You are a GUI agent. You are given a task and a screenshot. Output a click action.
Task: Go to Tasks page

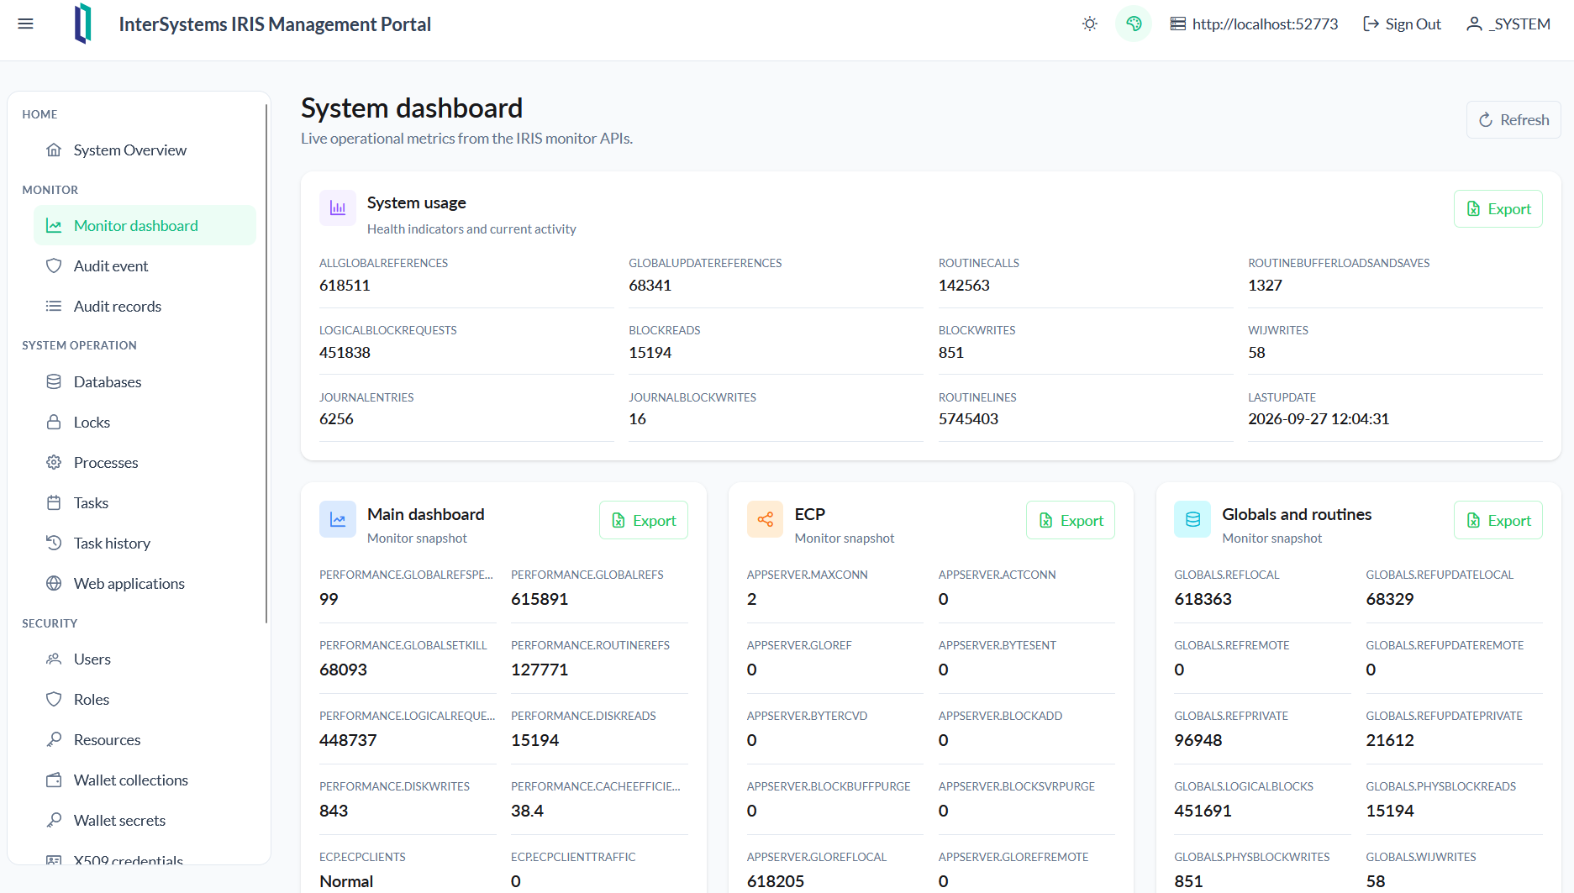[x=145, y=502]
